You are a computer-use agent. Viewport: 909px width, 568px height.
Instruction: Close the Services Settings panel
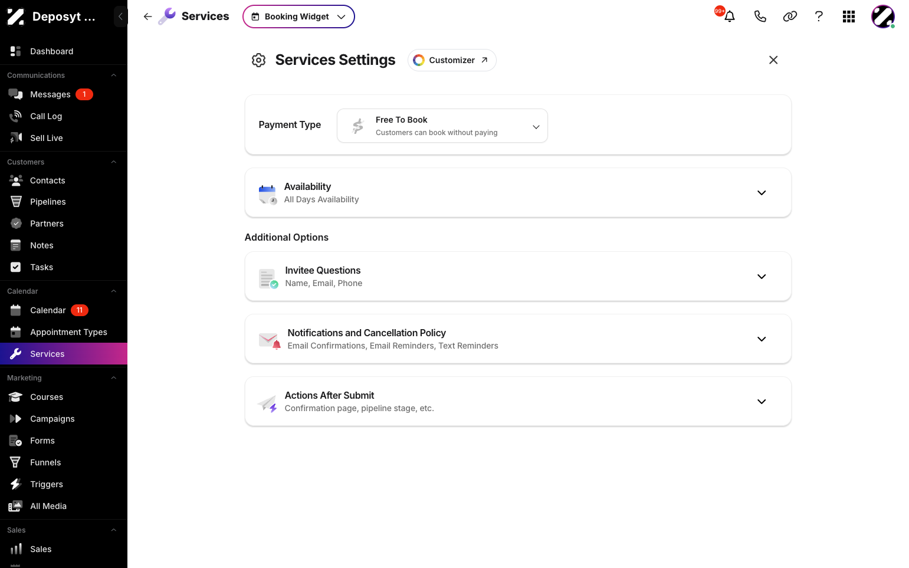773,60
